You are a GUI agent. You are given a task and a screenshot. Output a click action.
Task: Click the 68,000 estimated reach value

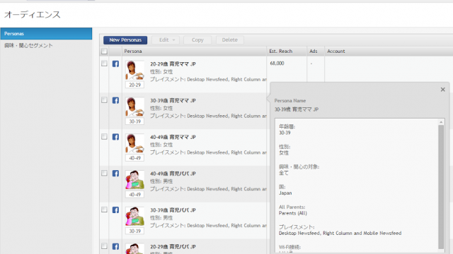(277, 64)
